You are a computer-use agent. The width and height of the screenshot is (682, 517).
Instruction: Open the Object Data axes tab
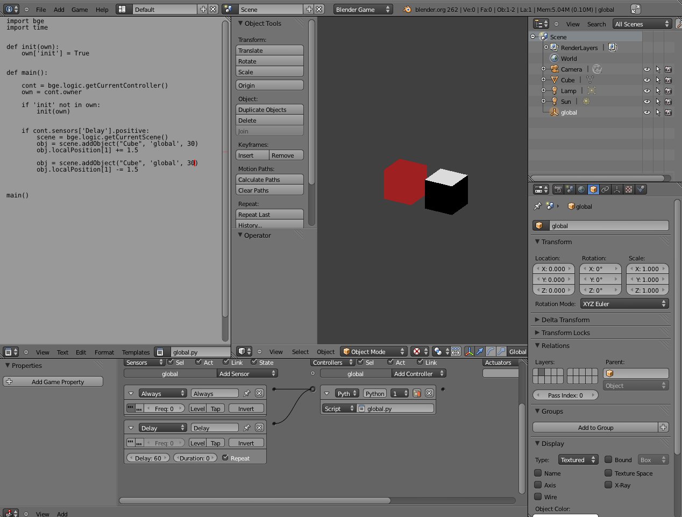click(x=617, y=189)
